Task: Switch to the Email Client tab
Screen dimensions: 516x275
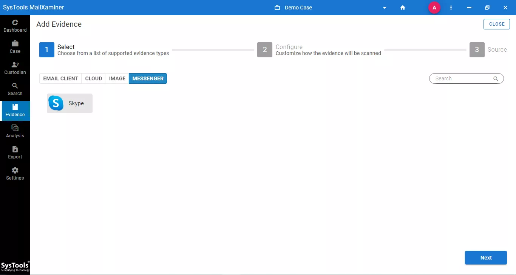Action: (x=60, y=78)
